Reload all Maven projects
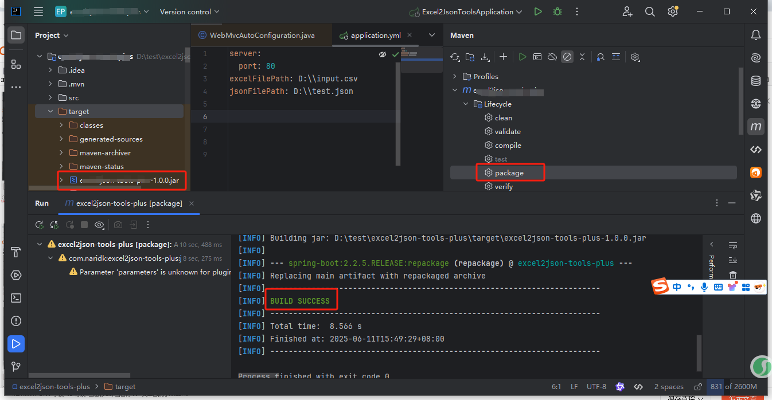This screenshot has height=400, width=772. click(x=455, y=57)
